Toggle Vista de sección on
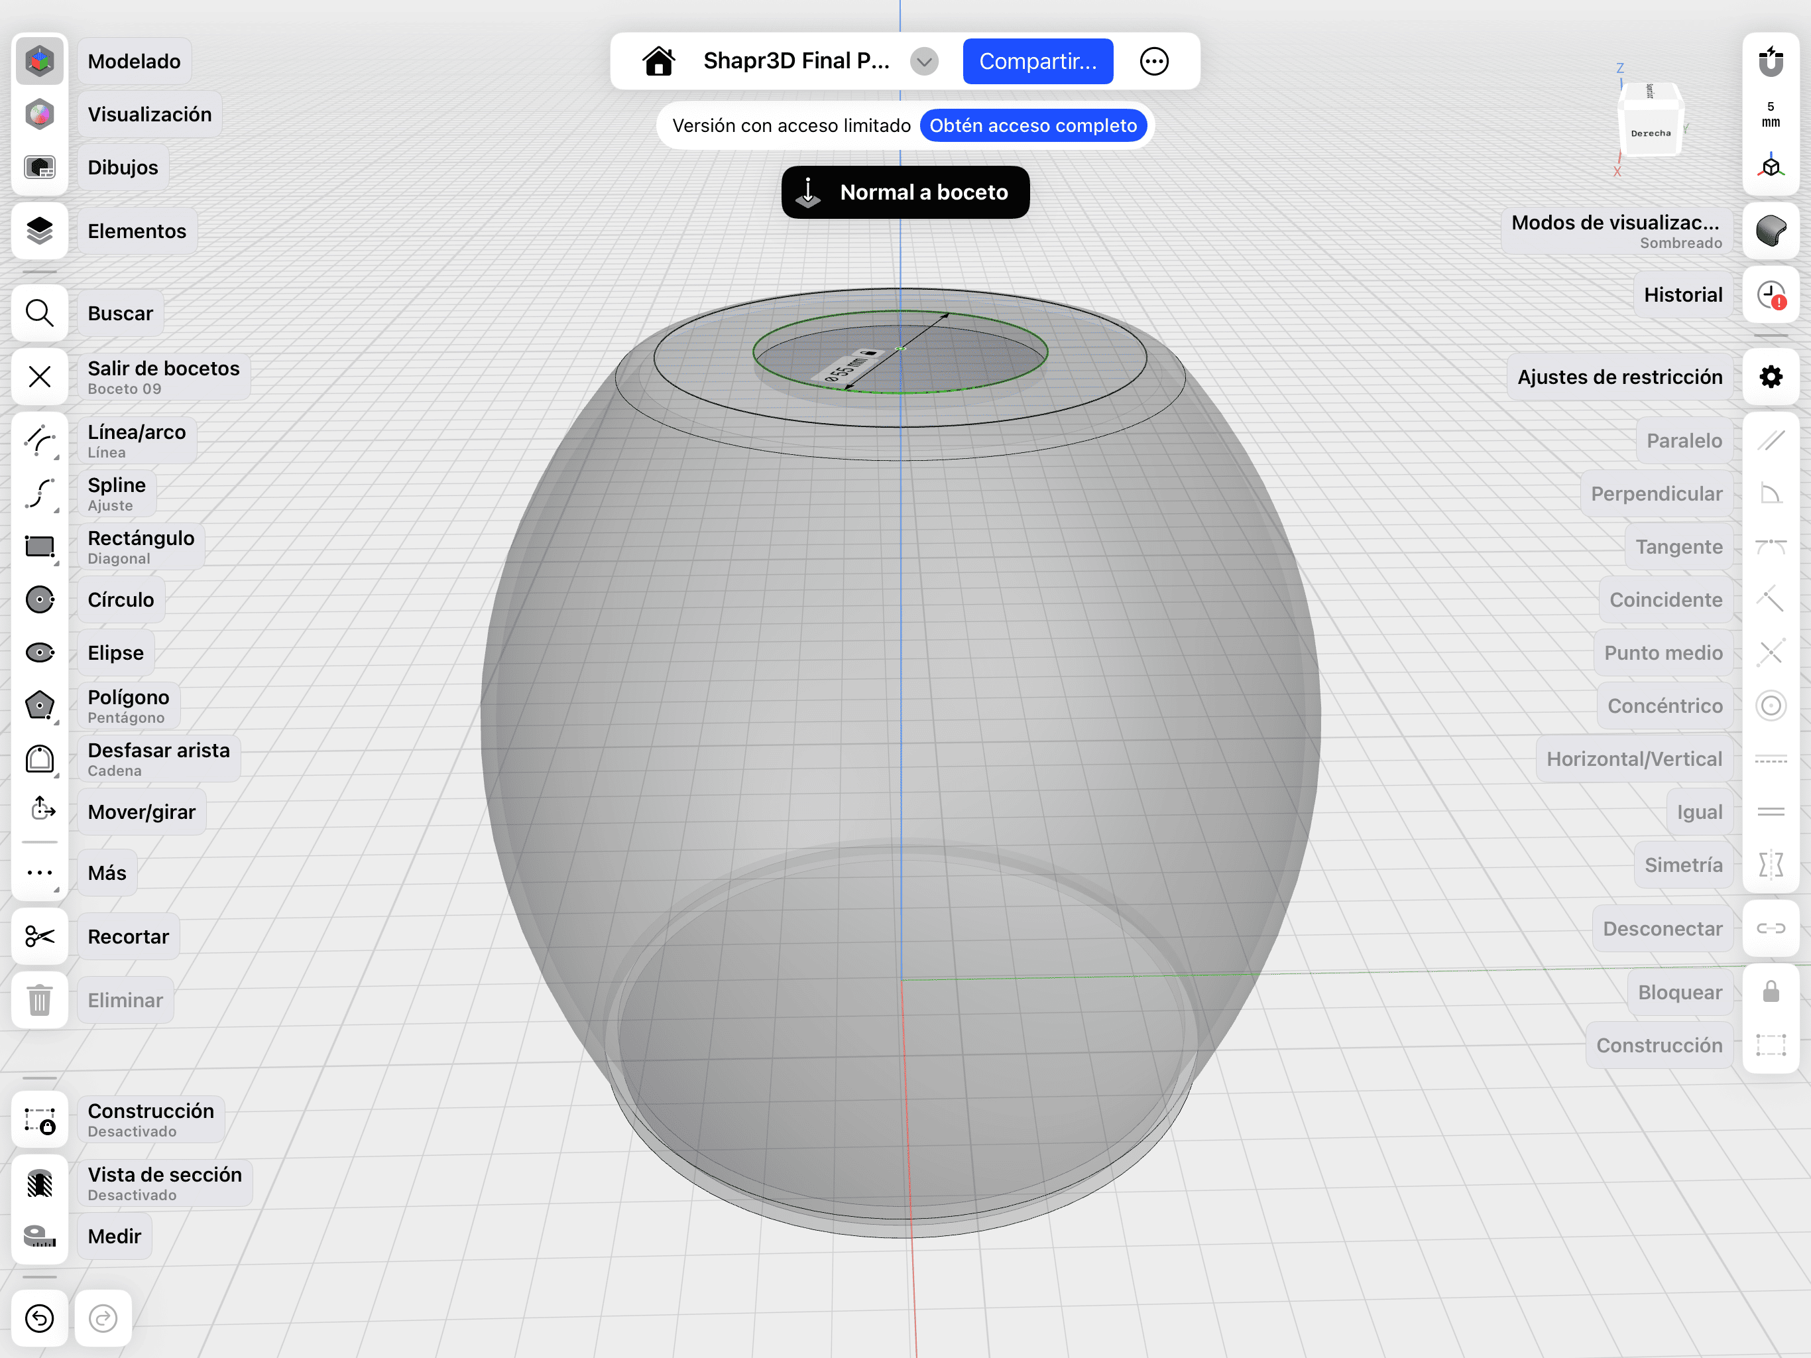 (39, 1184)
